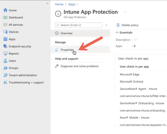
Task: Go to Apps in the sidebar
Action: (12, 39)
